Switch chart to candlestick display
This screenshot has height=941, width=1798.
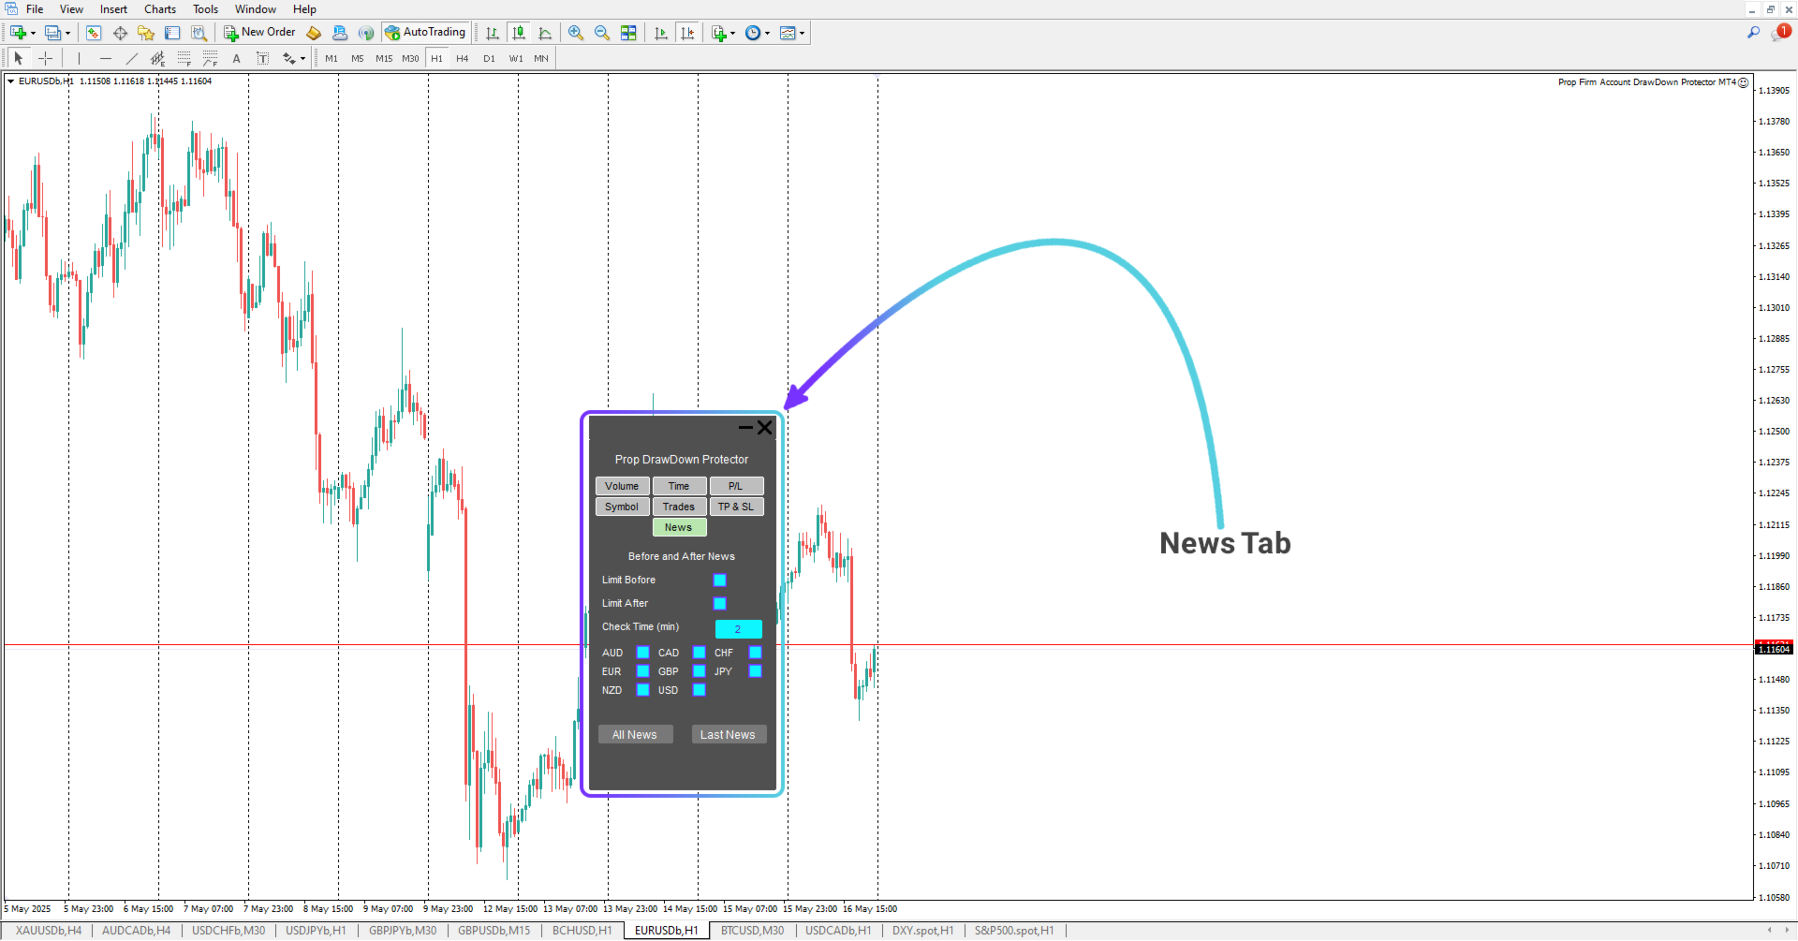(519, 33)
